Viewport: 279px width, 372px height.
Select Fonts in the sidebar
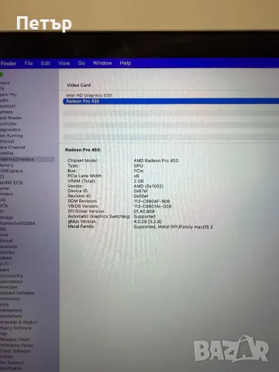(5, 305)
